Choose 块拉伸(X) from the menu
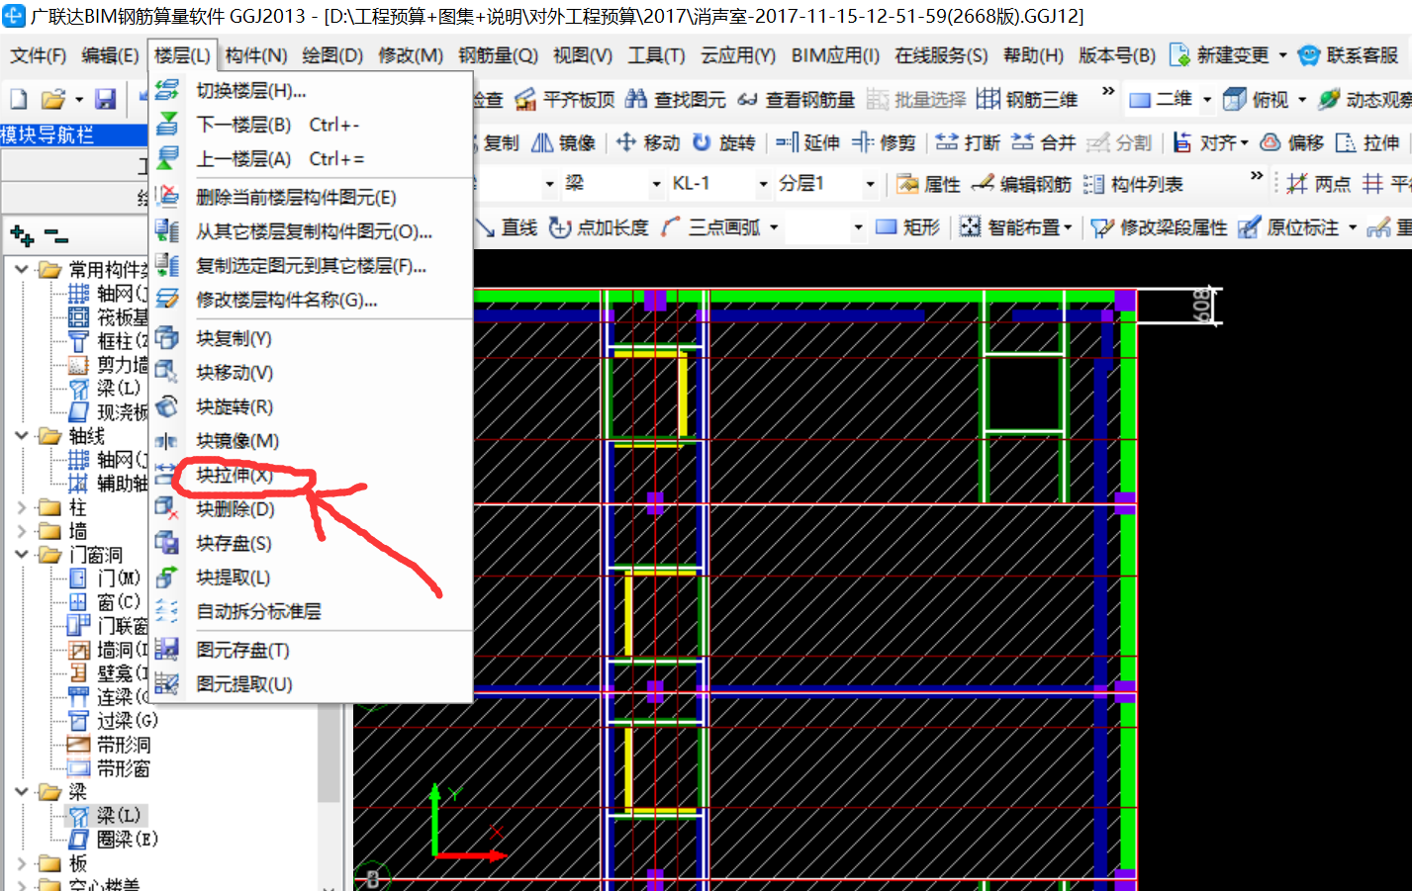 tap(235, 475)
